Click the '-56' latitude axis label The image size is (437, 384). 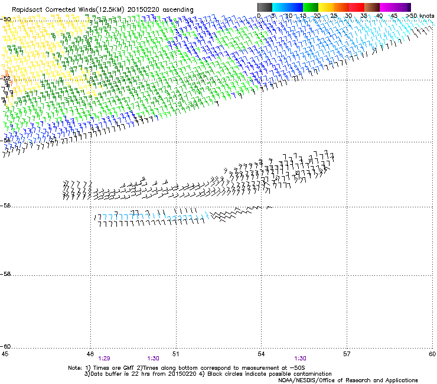tap(6, 206)
